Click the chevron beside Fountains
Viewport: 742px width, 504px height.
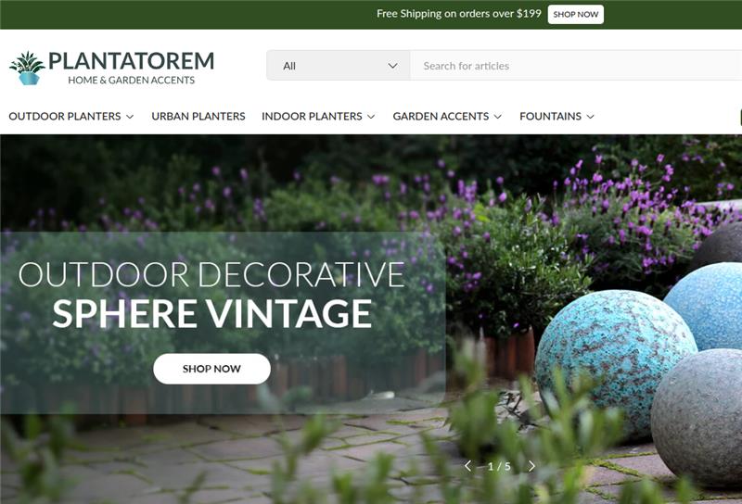[x=590, y=117]
